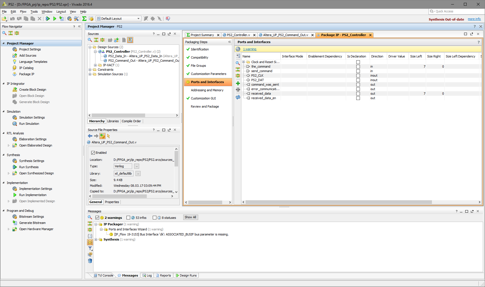Click the red speech bubble icon in toolbar

[x=168, y=19]
